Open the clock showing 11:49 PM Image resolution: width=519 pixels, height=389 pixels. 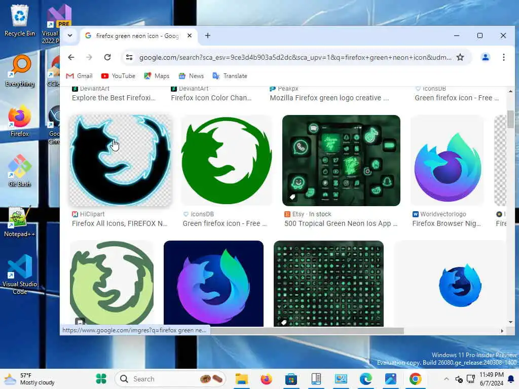pos(491,379)
